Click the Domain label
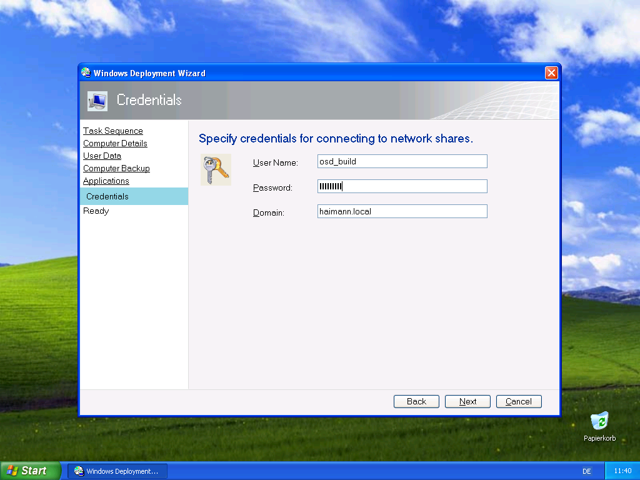The height and width of the screenshot is (480, 640). [269, 212]
